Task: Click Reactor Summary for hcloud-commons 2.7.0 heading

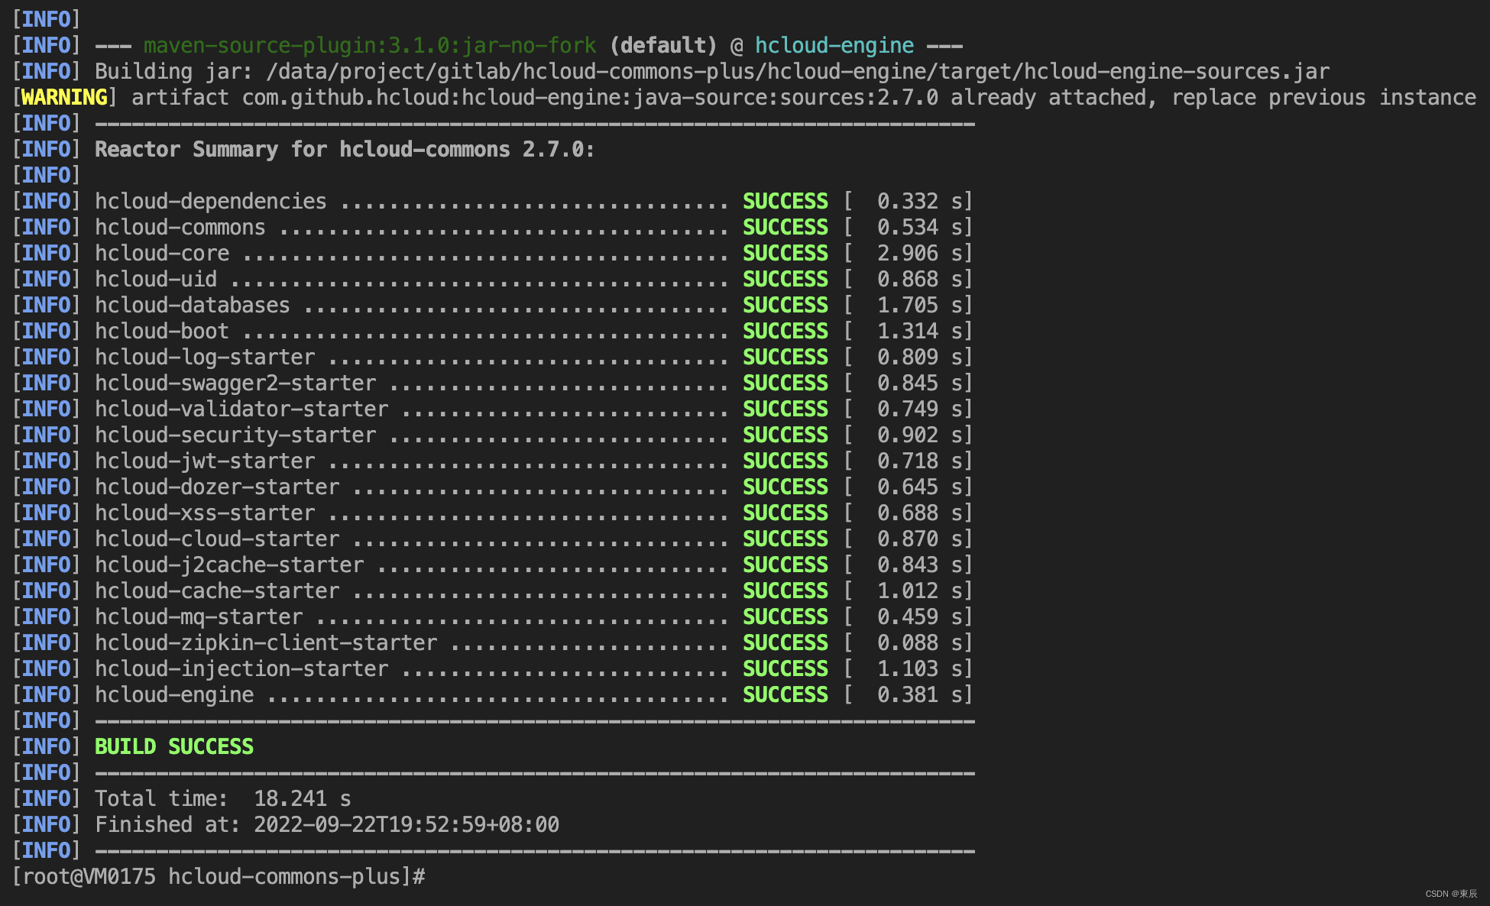Action: [x=345, y=149]
